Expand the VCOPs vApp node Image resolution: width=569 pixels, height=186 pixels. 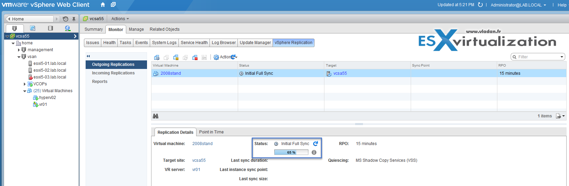click(x=25, y=84)
